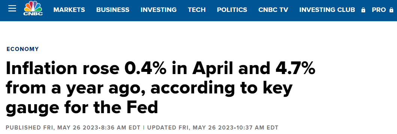
Task: Open the PRO subscription link
Action: tap(379, 10)
